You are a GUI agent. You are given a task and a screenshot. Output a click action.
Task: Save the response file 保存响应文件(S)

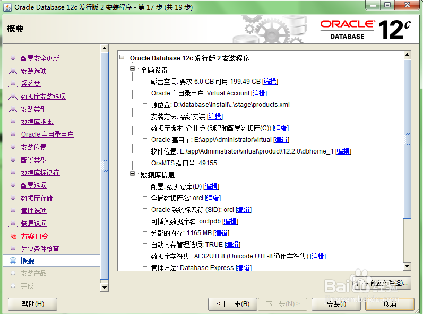pyautogui.click(x=382, y=283)
